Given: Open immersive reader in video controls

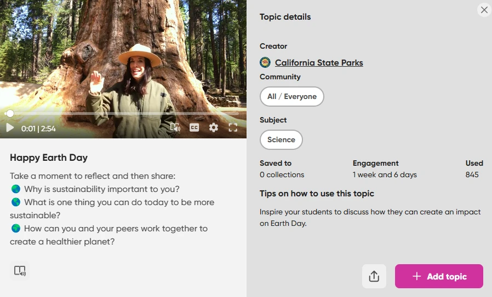Looking at the screenshot, I should tap(175, 127).
